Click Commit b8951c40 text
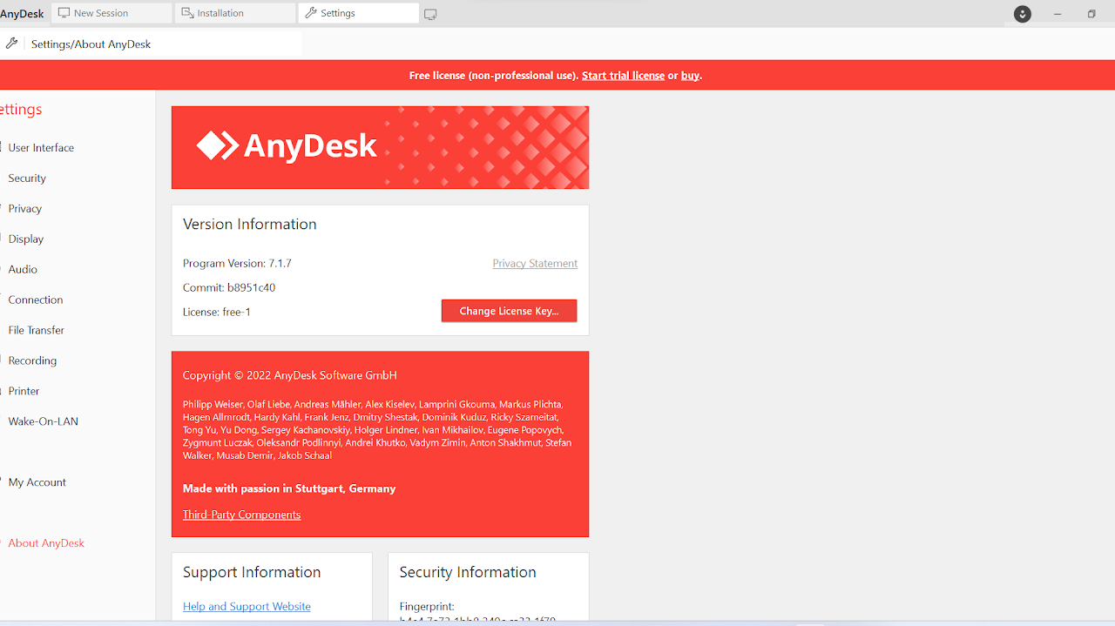 pyautogui.click(x=229, y=288)
